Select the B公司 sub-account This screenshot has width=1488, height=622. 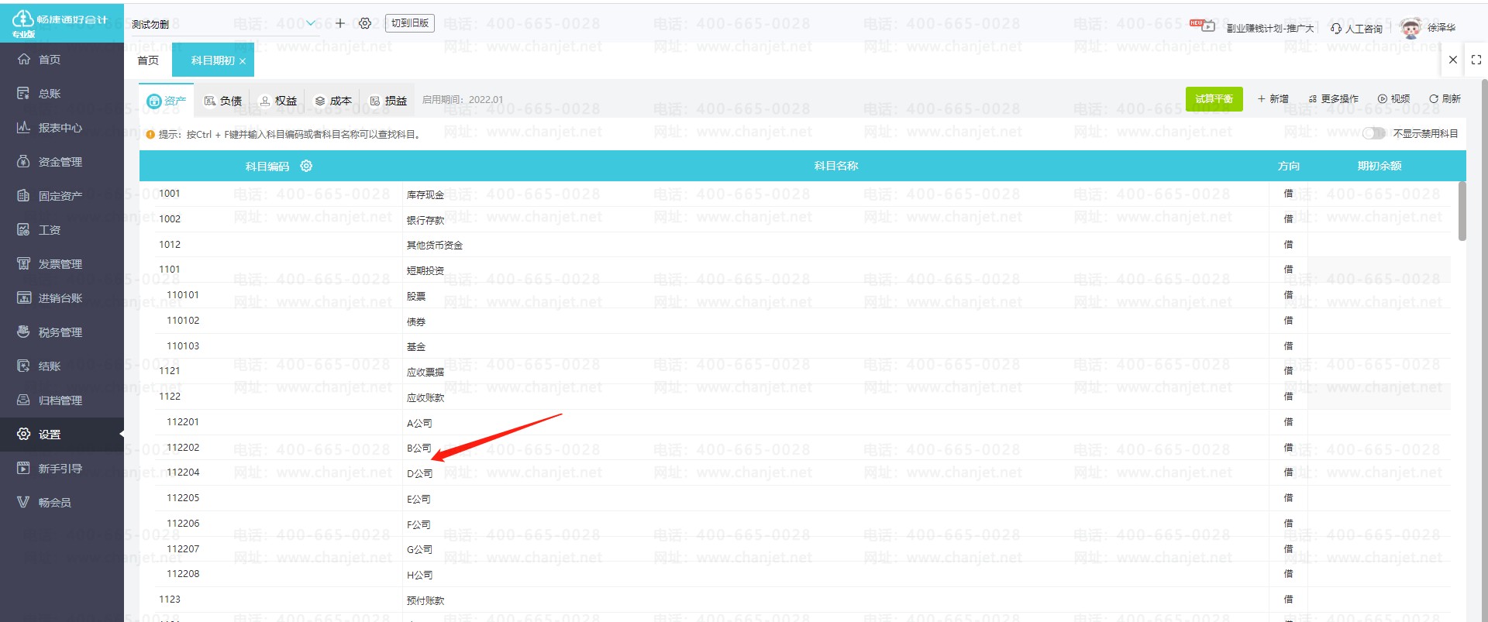(x=419, y=448)
